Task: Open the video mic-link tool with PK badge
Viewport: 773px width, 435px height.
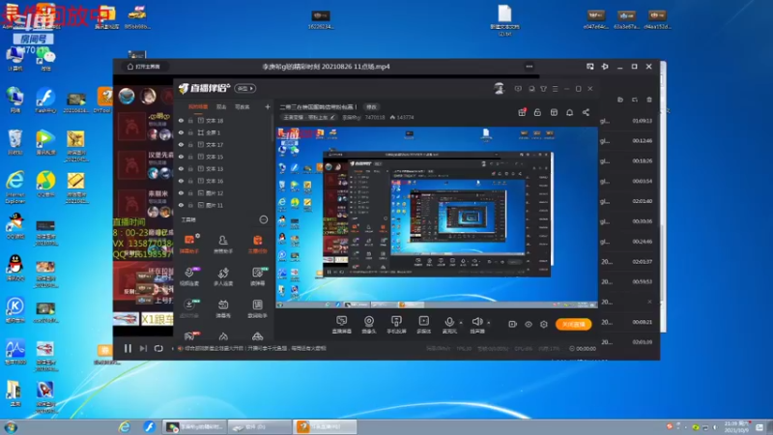Action: click(189, 275)
